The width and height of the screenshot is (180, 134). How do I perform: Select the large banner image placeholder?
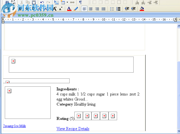click(x=71, y=65)
